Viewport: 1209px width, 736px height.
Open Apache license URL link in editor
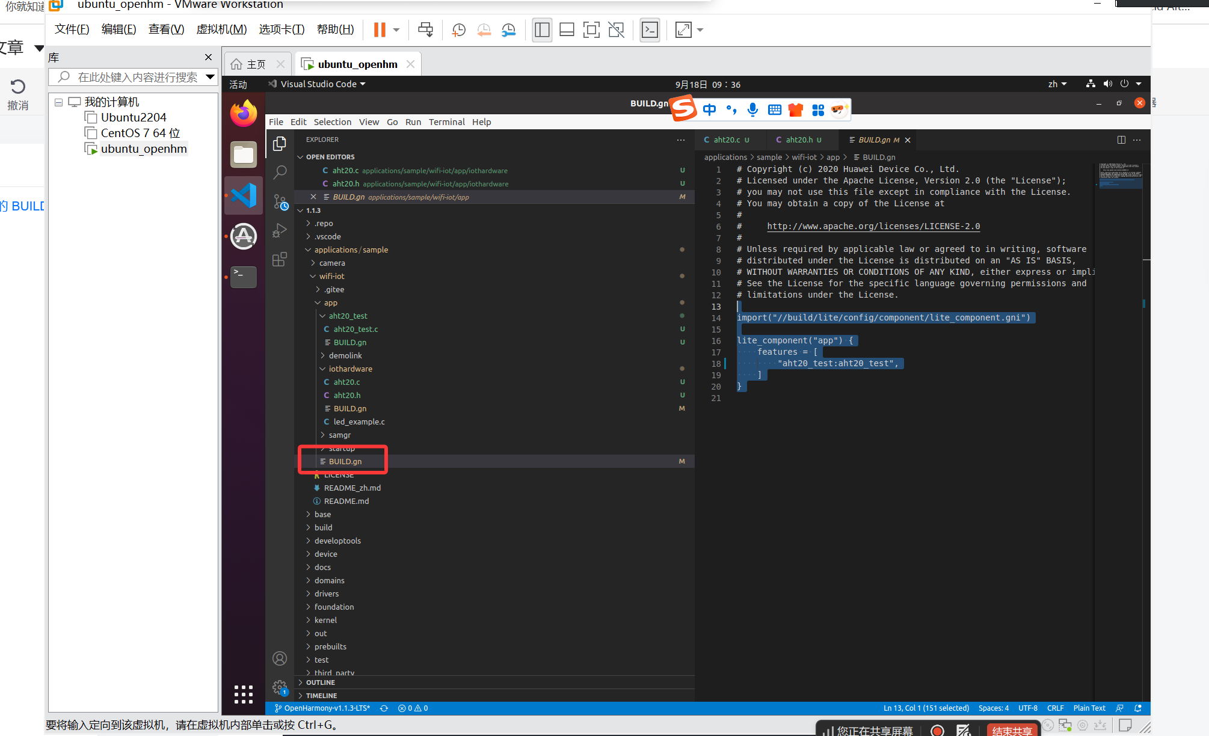tap(873, 226)
